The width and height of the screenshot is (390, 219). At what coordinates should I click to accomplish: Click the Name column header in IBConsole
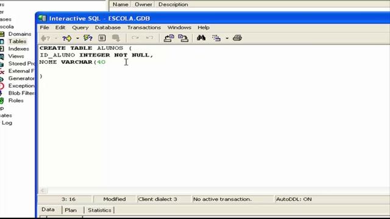(121, 4)
